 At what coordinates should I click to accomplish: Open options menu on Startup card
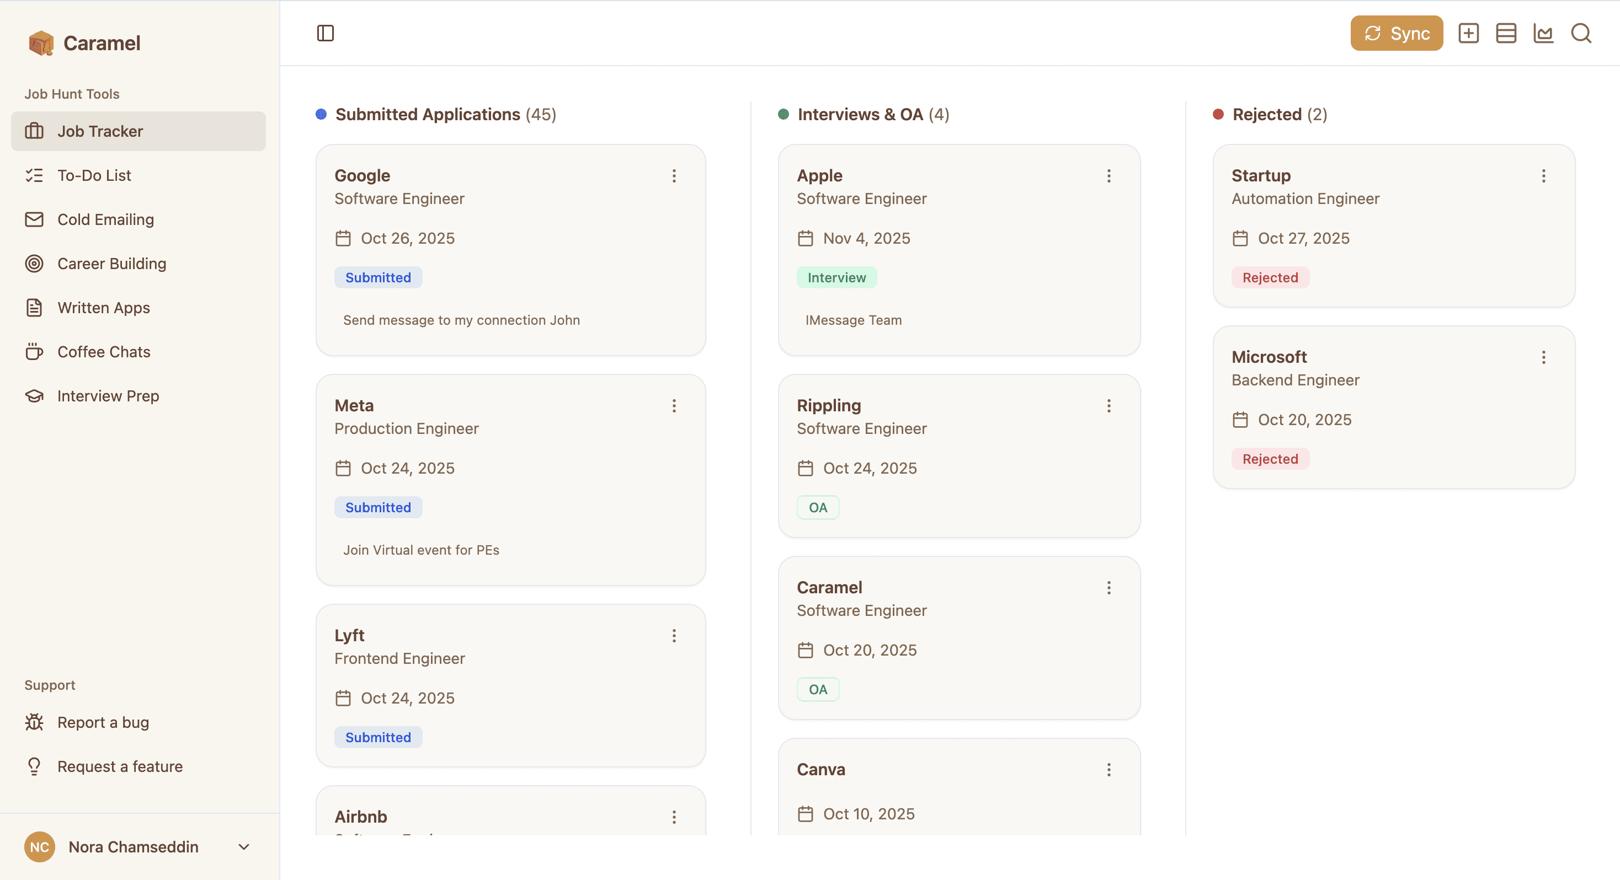click(x=1543, y=176)
